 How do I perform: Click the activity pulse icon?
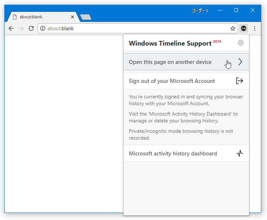point(240,153)
